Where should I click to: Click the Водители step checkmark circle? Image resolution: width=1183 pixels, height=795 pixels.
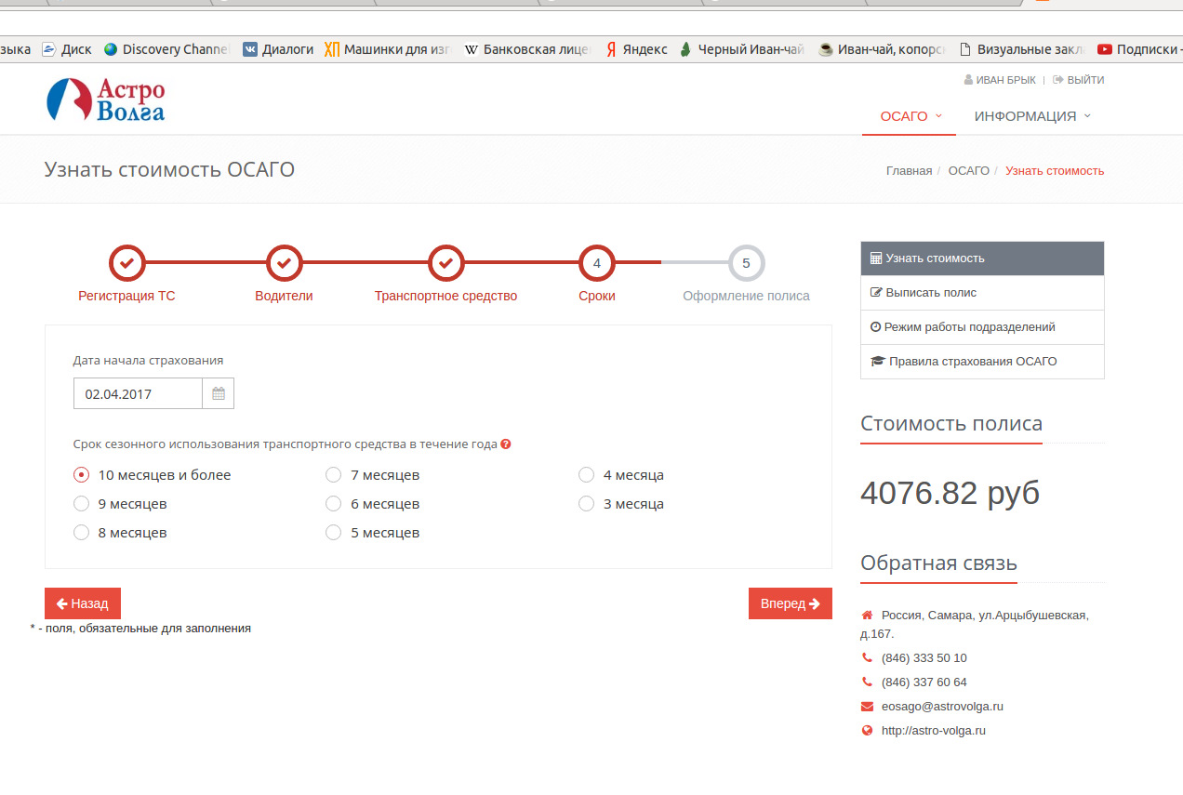point(285,263)
